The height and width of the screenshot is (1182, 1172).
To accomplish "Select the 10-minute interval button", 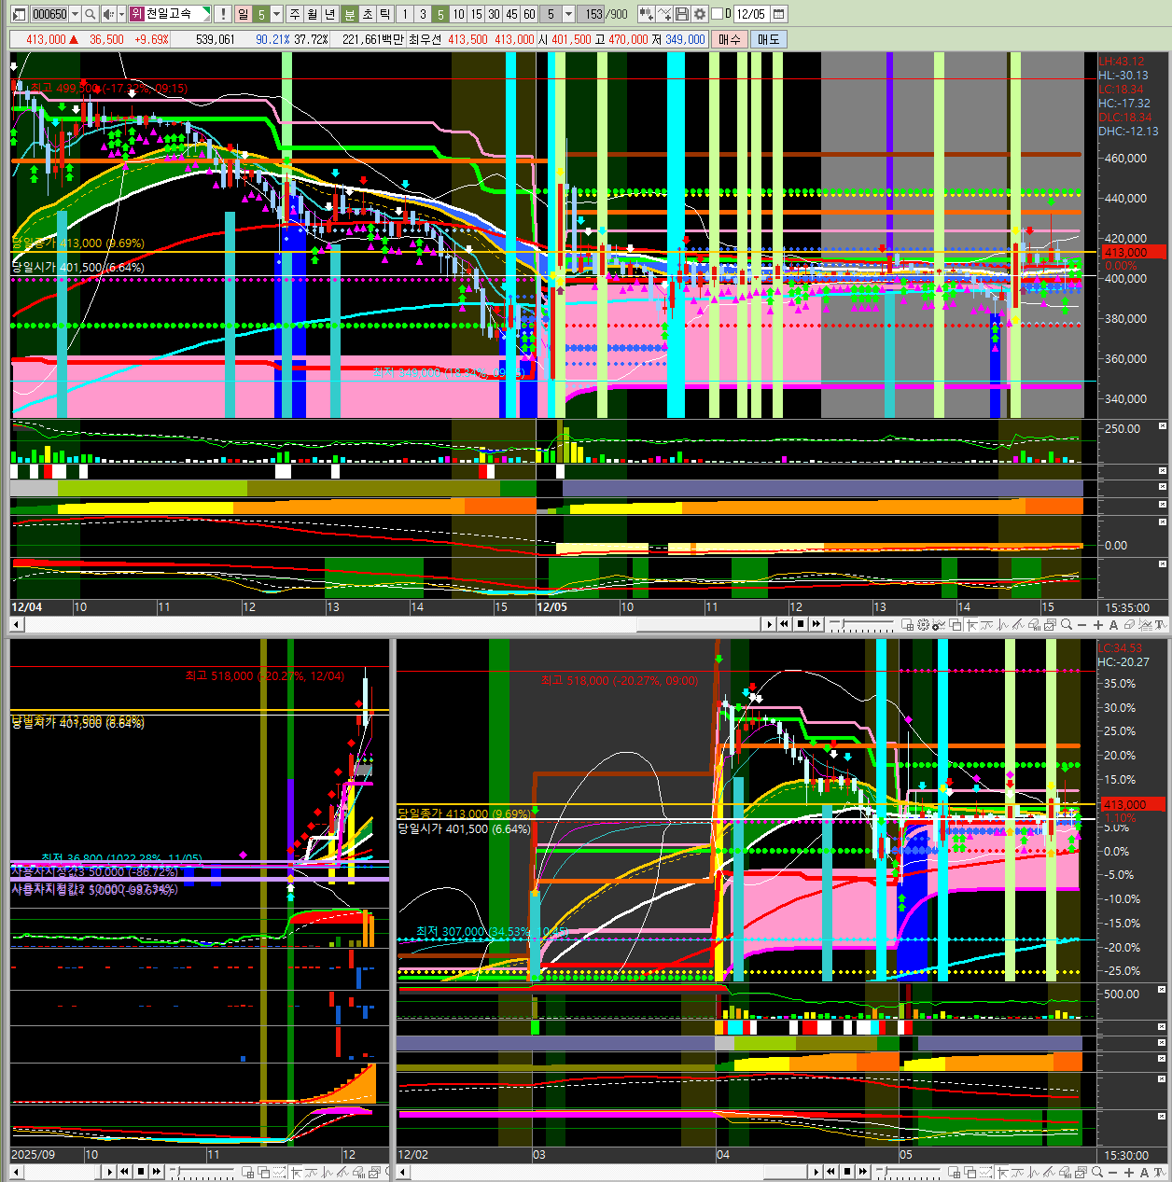I will [458, 14].
